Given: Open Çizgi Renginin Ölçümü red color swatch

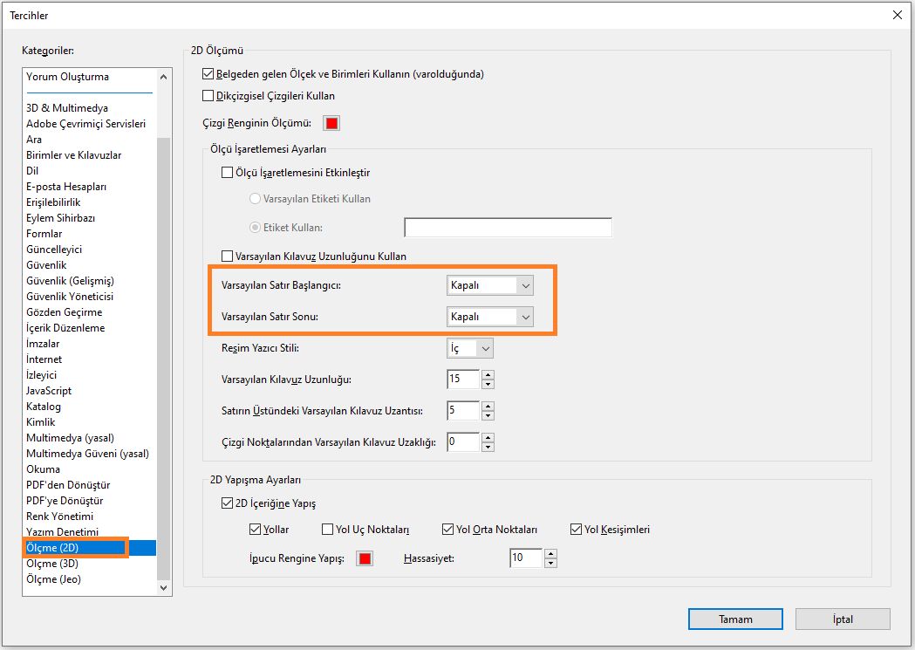Looking at the screenshot, I should (x=331, y=123).
